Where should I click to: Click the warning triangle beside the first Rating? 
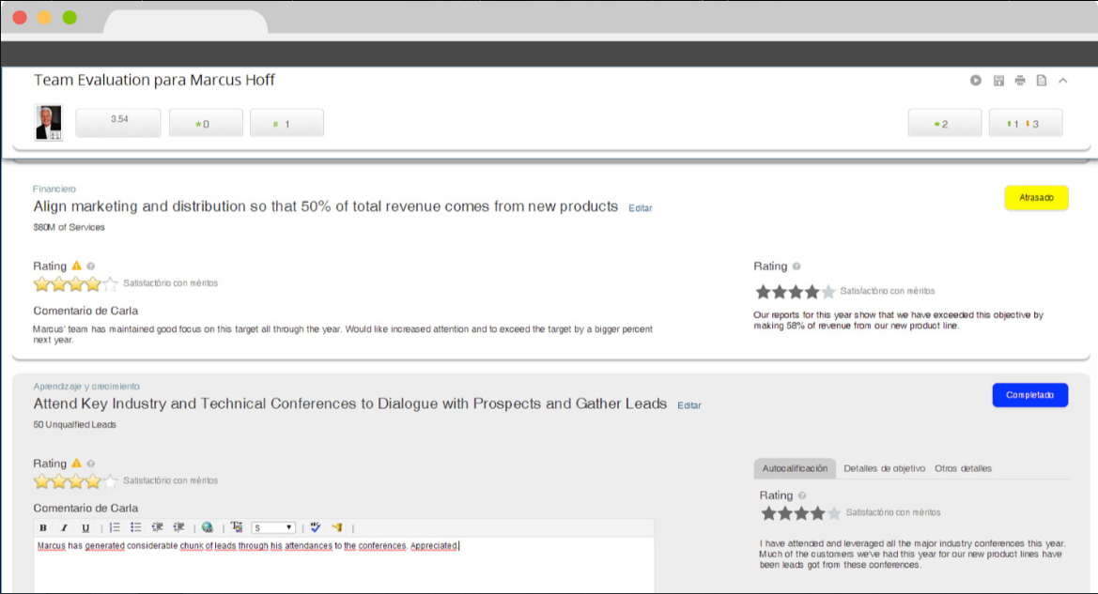tap(76, 266)
